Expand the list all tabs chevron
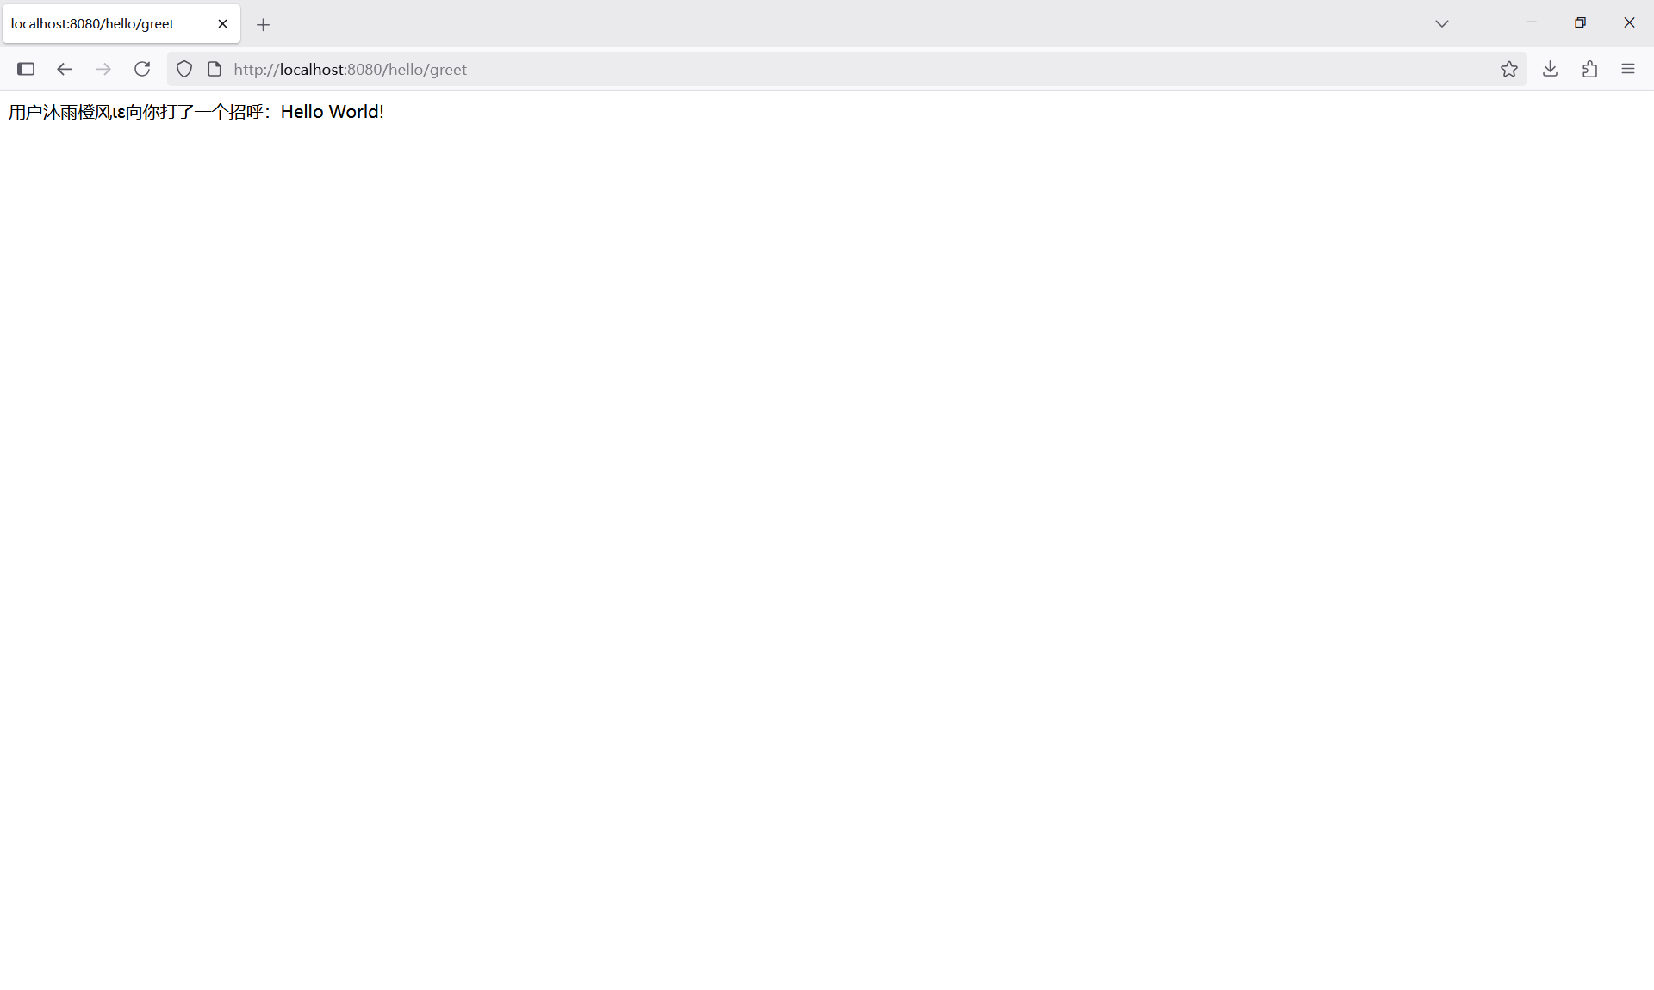 click(x=1441, y=23)
